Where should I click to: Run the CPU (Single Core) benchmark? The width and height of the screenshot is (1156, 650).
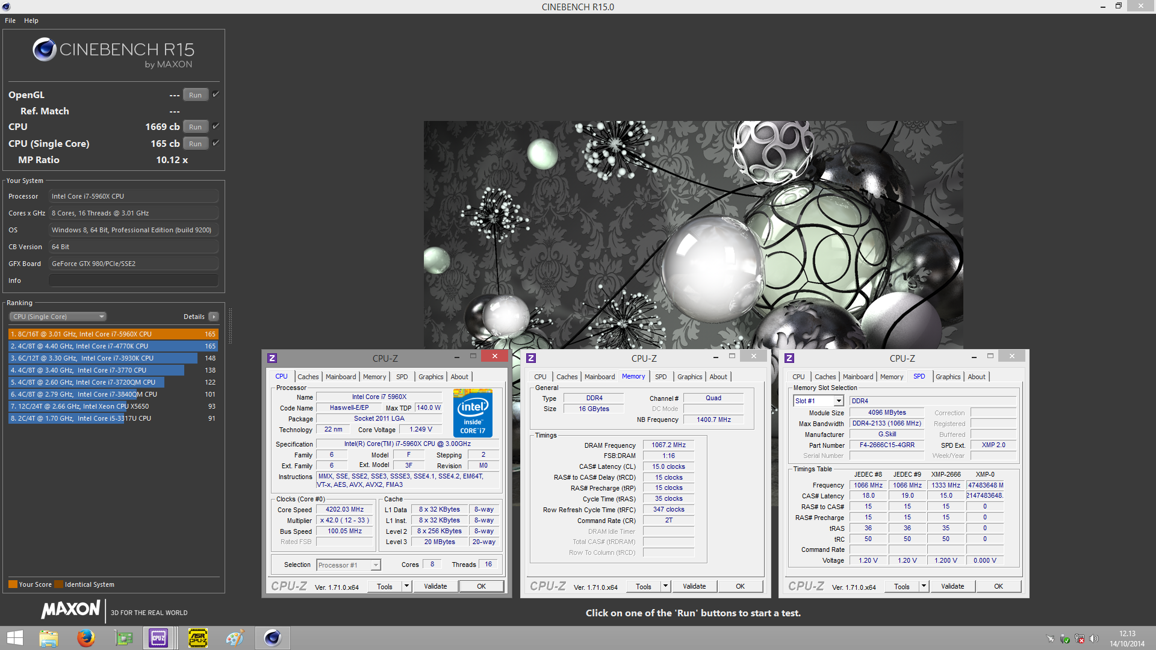196,144
